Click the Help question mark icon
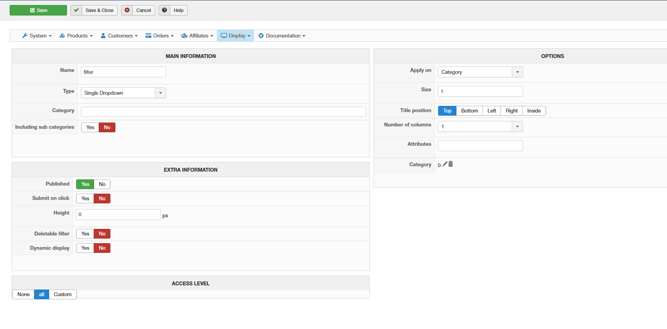Image resolution: width=667 pixels, height=329 pixels. pyautogui.click(x=165, y=10)
